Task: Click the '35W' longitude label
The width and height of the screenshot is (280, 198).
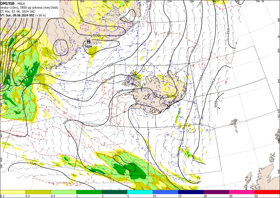Action: click(x=82, y=1)
